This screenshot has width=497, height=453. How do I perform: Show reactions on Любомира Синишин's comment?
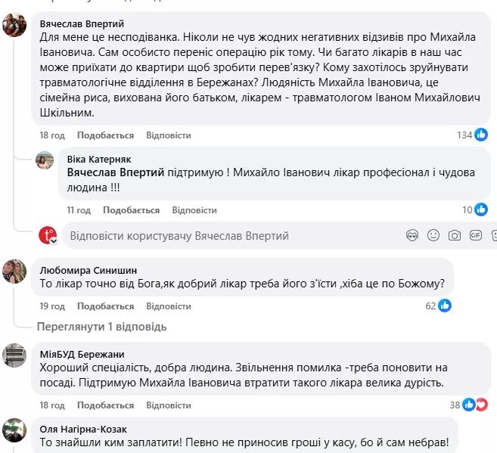(438, 306)
